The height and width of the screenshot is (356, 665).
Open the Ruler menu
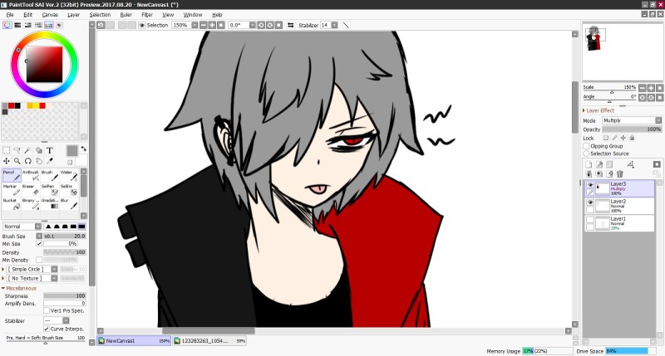point(126,14)
